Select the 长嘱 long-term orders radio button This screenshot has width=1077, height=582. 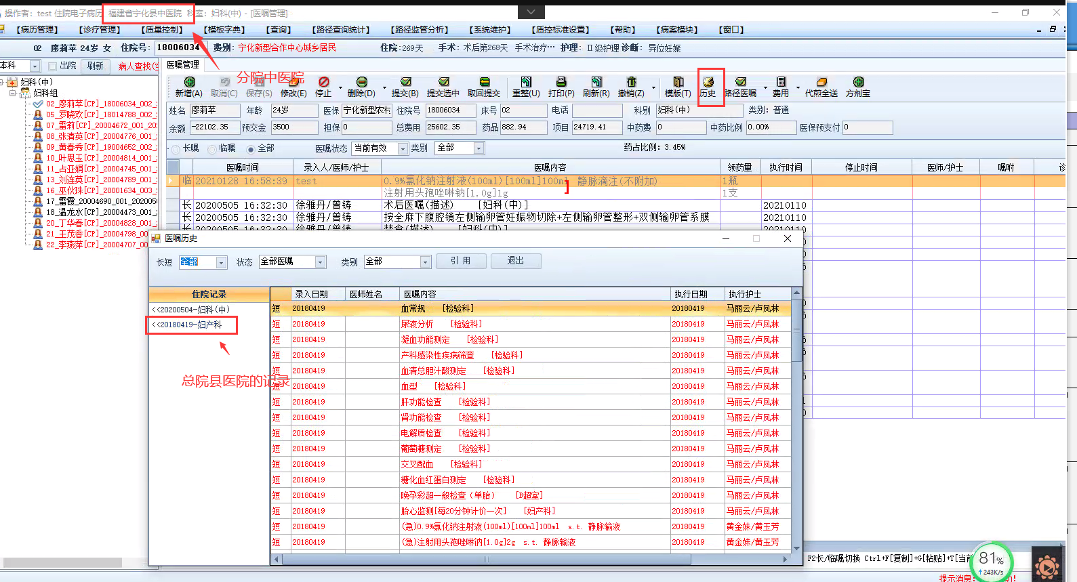[176, 149]
